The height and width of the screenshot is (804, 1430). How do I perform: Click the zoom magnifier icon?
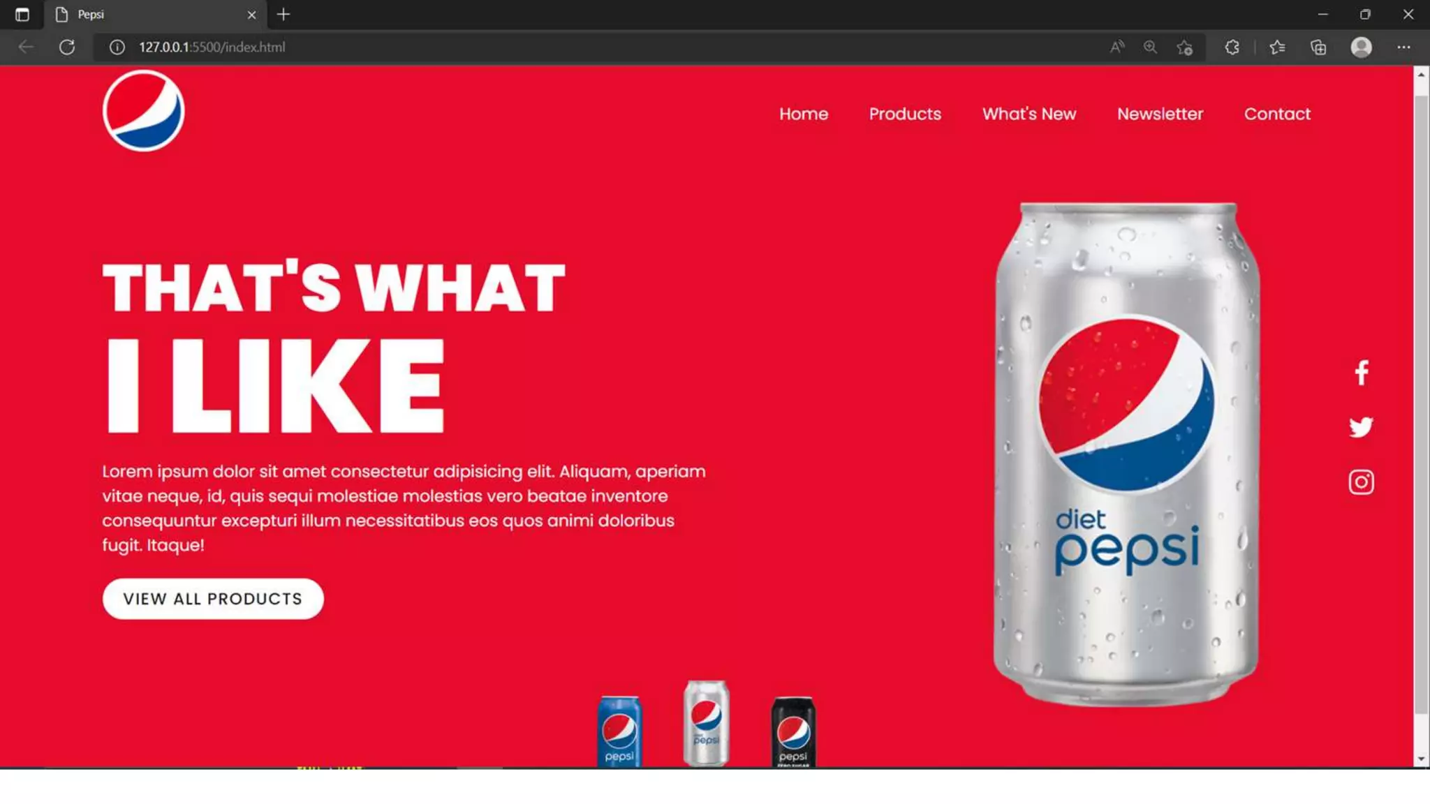tap(1150, 47)
